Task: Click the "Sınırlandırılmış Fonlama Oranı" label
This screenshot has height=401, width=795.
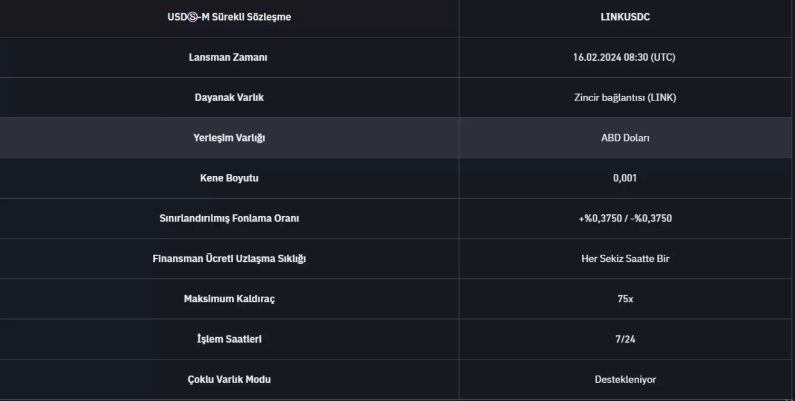Action: [229, 219]
